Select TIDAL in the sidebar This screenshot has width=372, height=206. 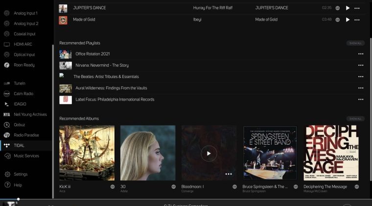click(19, 146)
